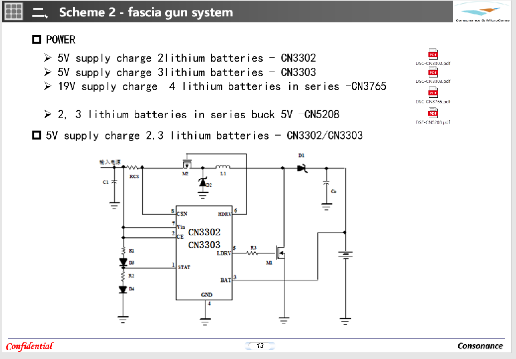Click the BAT pin label on the chip
The width and height of the screenshot is (516, 359).
point(225,280)
